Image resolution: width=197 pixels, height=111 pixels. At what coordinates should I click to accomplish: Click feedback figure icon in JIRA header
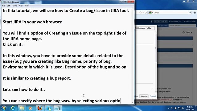152,22
